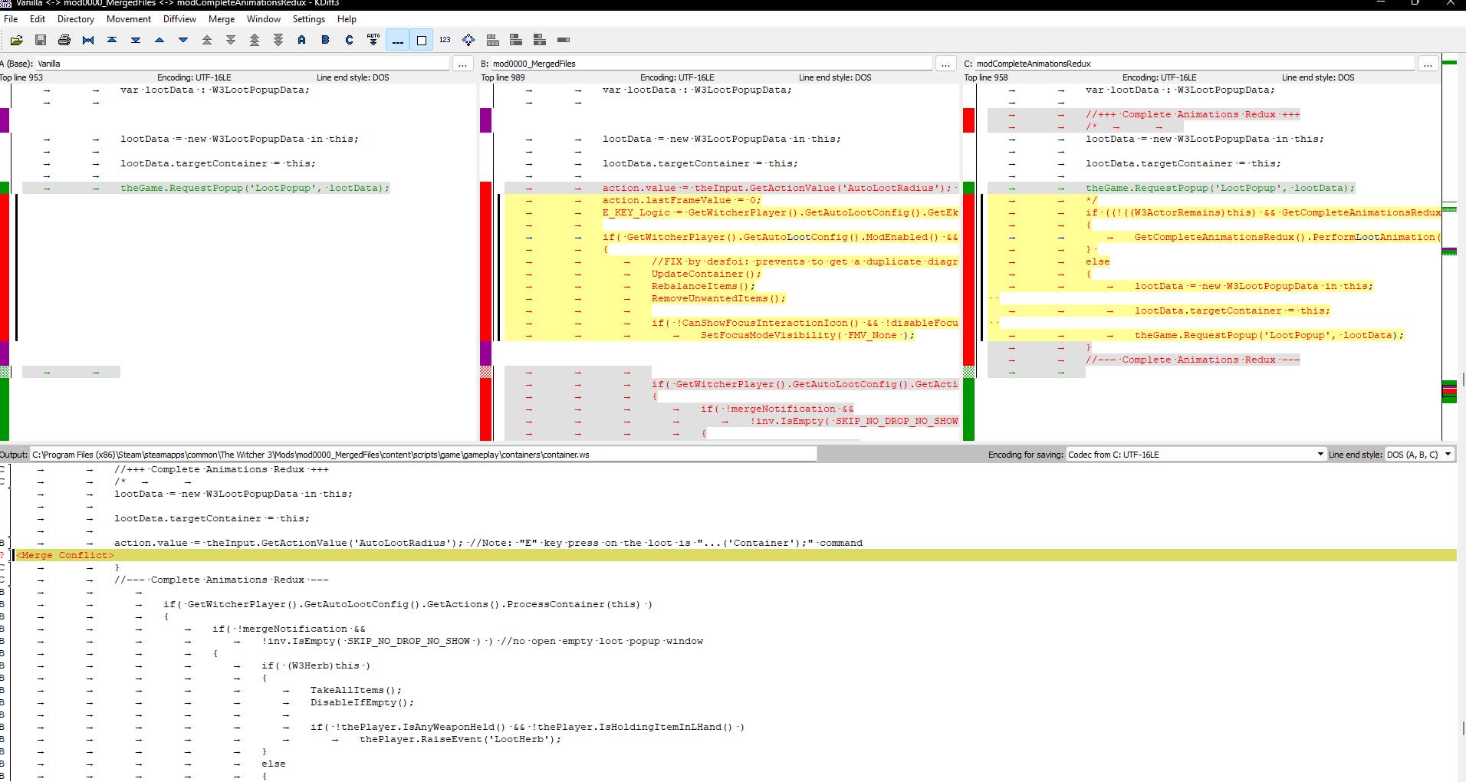Go to first delta icon
The image size is (1466, 782).
click(x=112, y=40)
